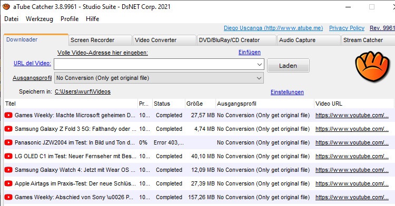Click the URL del Video link label
This screenshot has width=395, height=206.
pyautogui.click(x=32, y=63)
